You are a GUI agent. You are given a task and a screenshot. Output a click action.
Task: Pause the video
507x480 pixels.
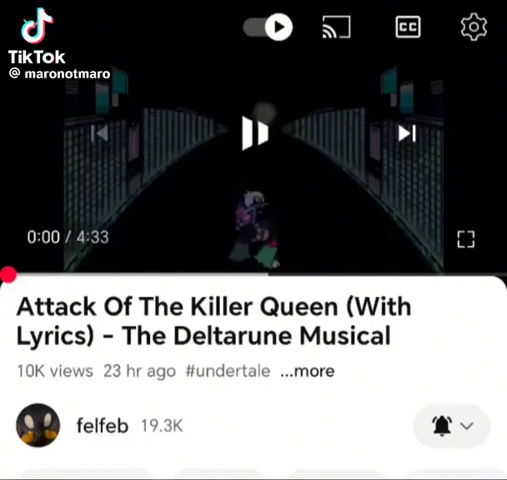pyautogui.click(x=255, y=133)
